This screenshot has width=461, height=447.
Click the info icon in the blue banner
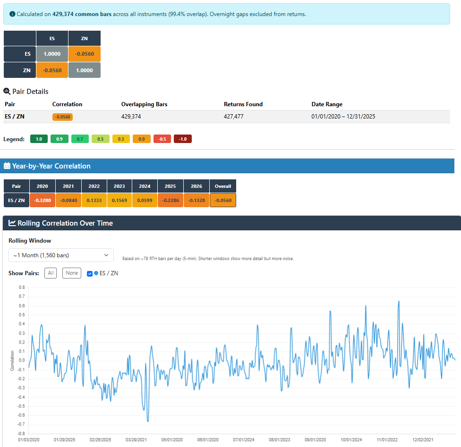(x=12, y=14)
